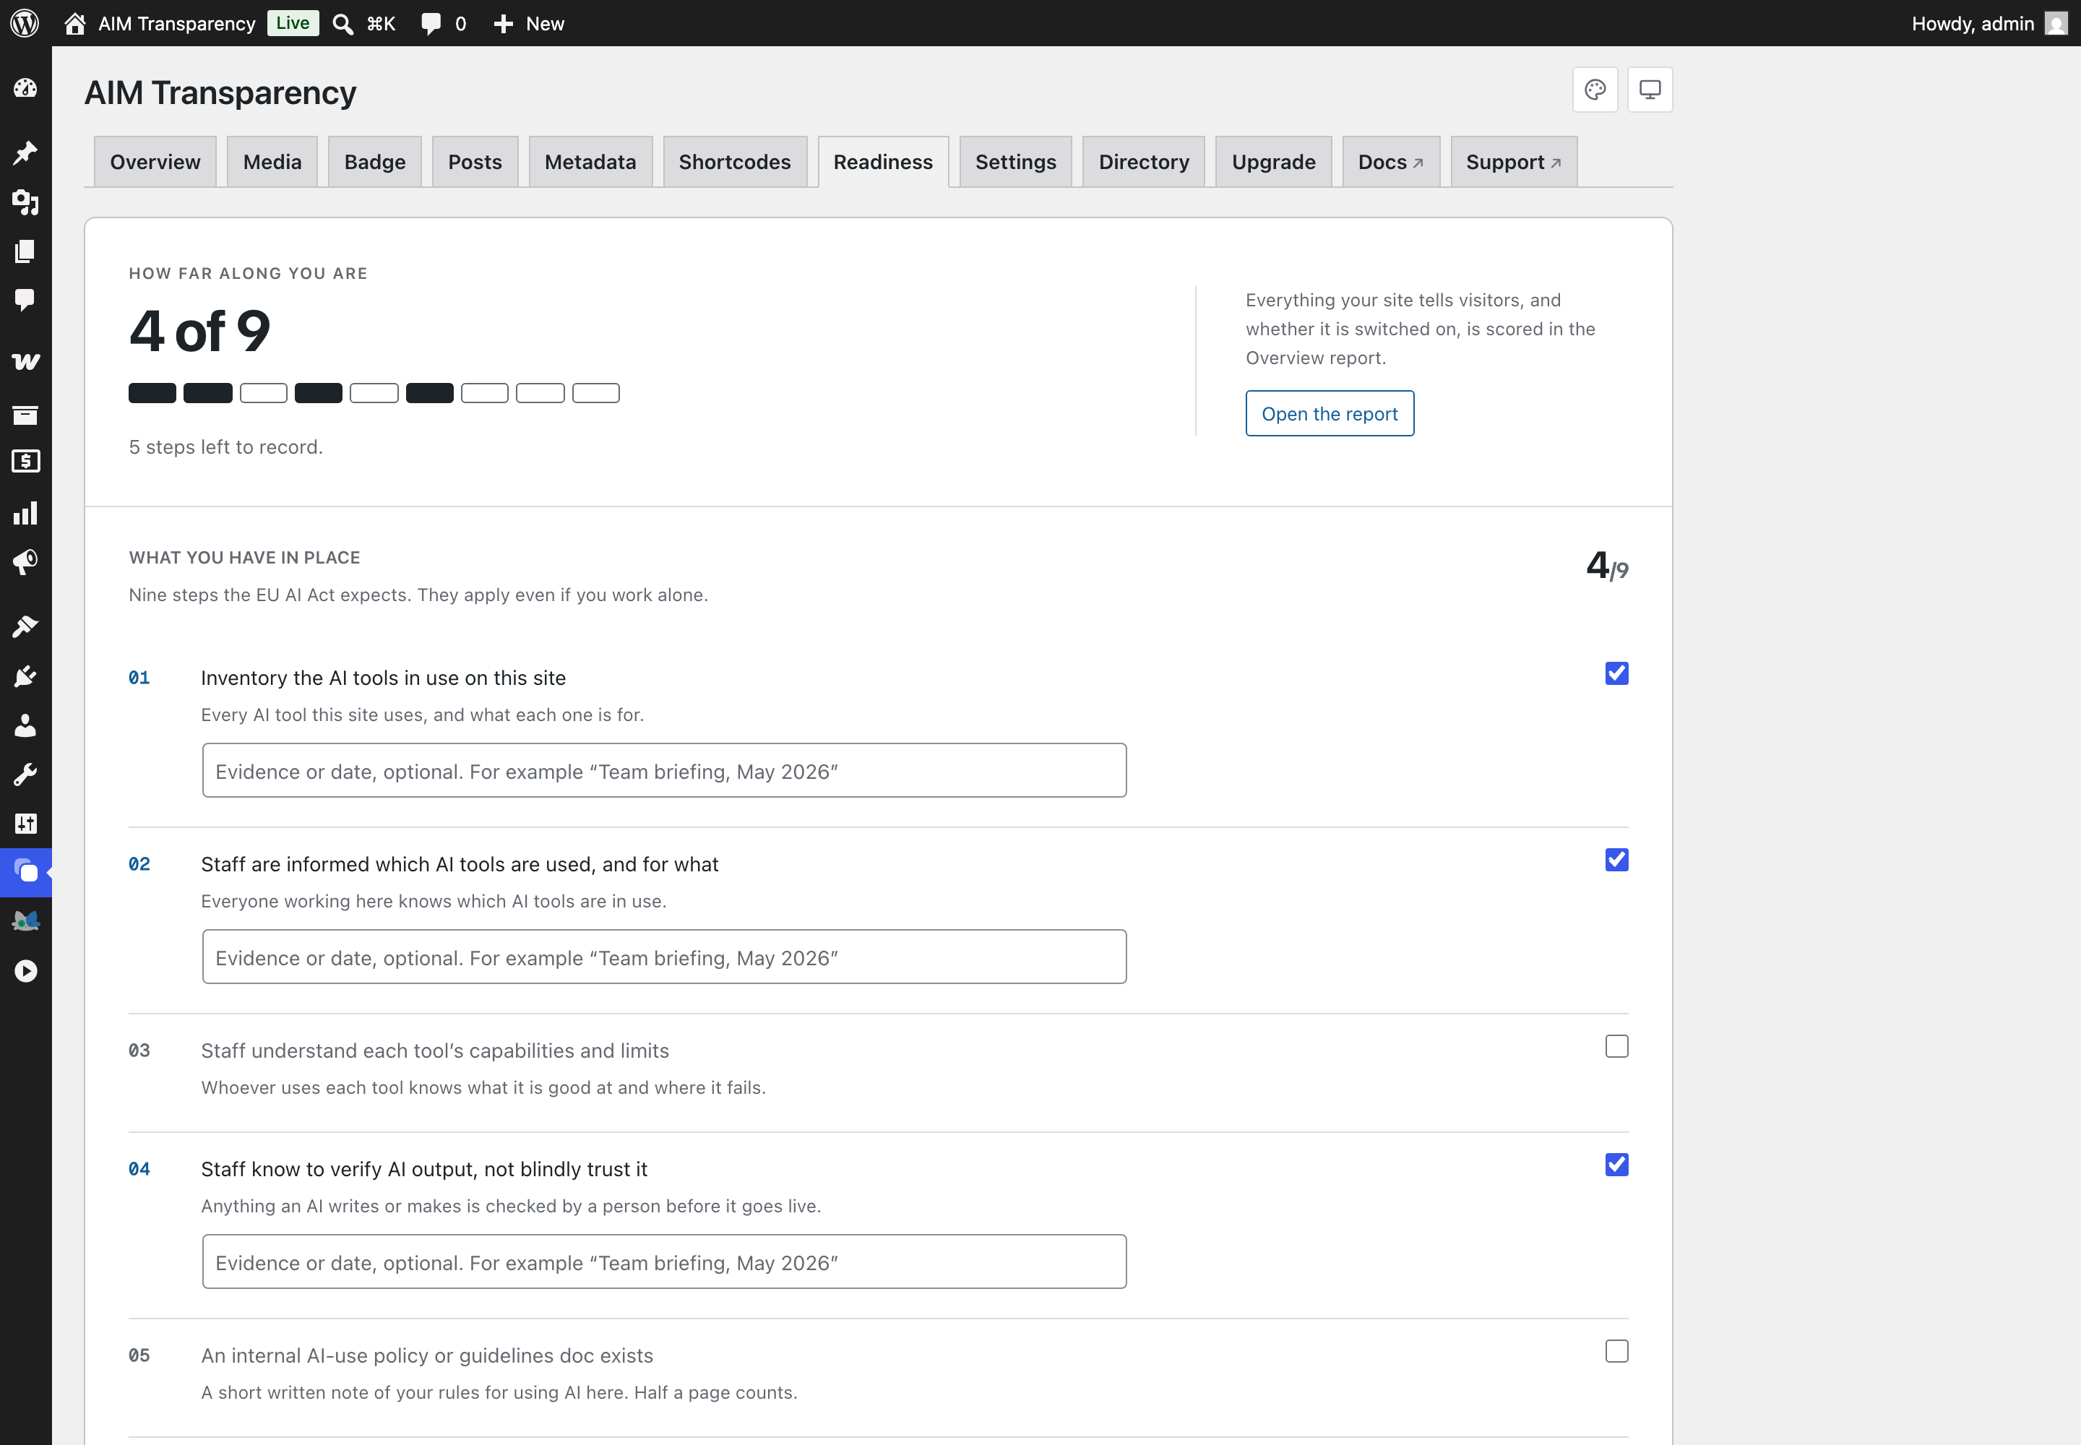Open comments bubble in the admin bar

click(431, 24)
